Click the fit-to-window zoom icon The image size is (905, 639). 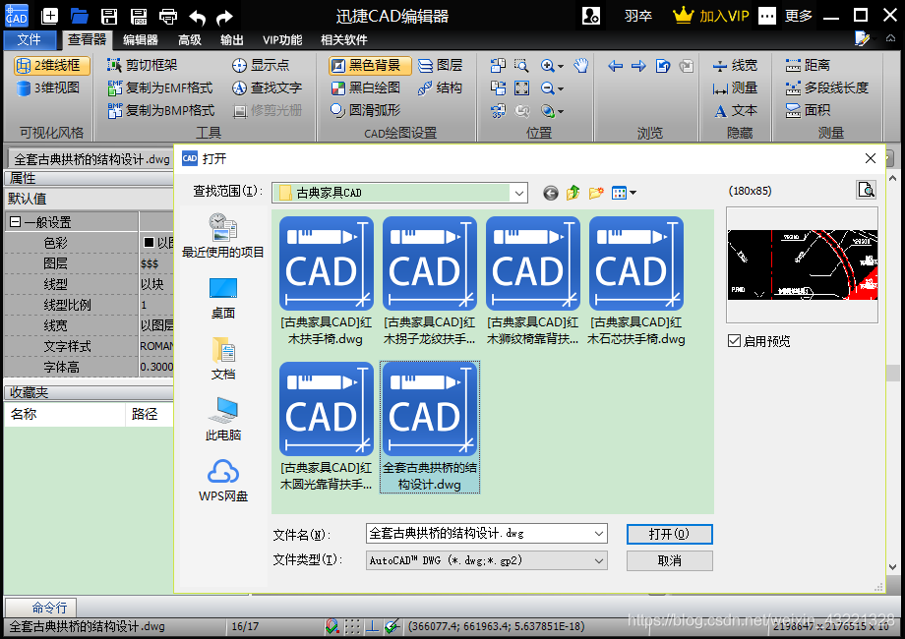click(x=521, y=87)
